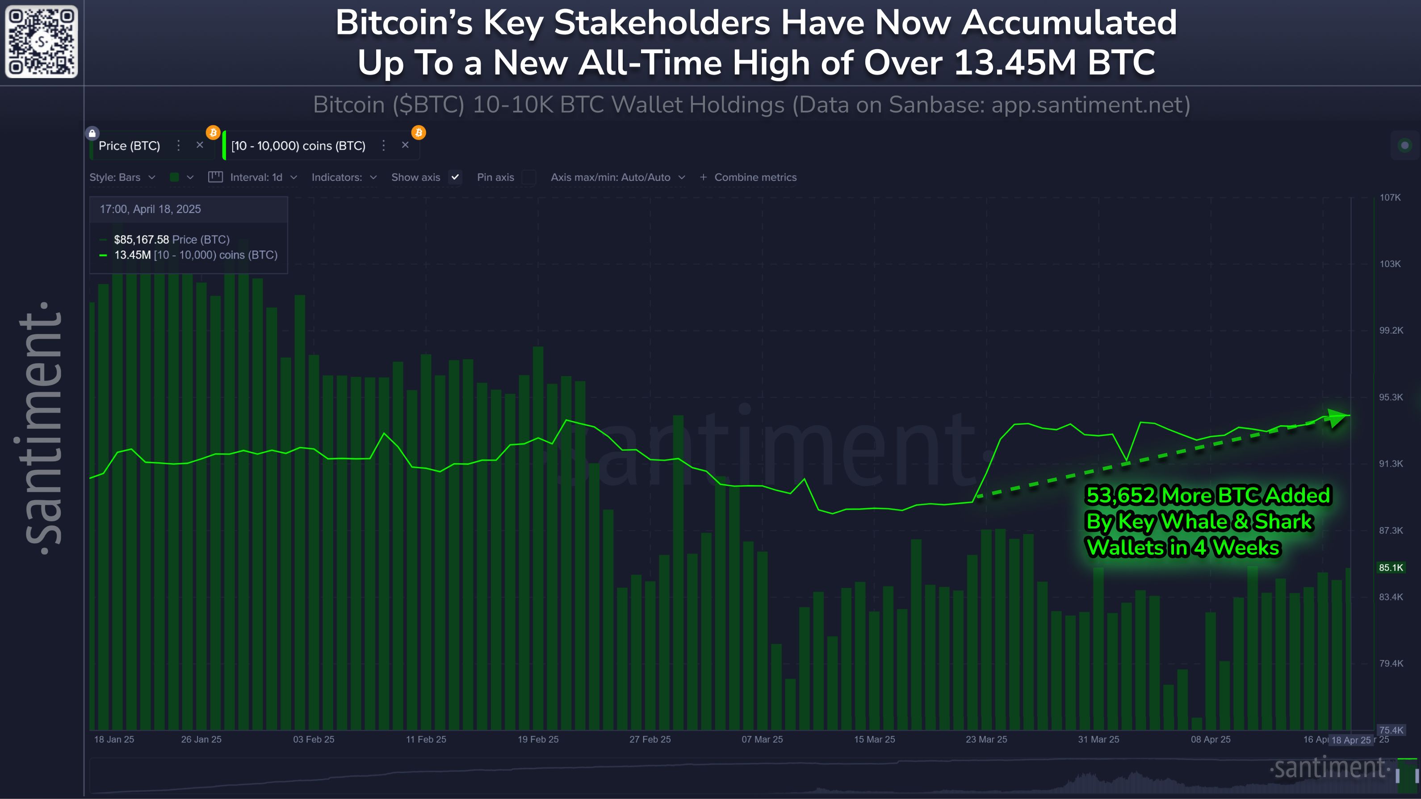Click the Bitcoin badge on Price (BTC) metric
This screenshot has height=799, width=1421.
(x=214, y=132)
